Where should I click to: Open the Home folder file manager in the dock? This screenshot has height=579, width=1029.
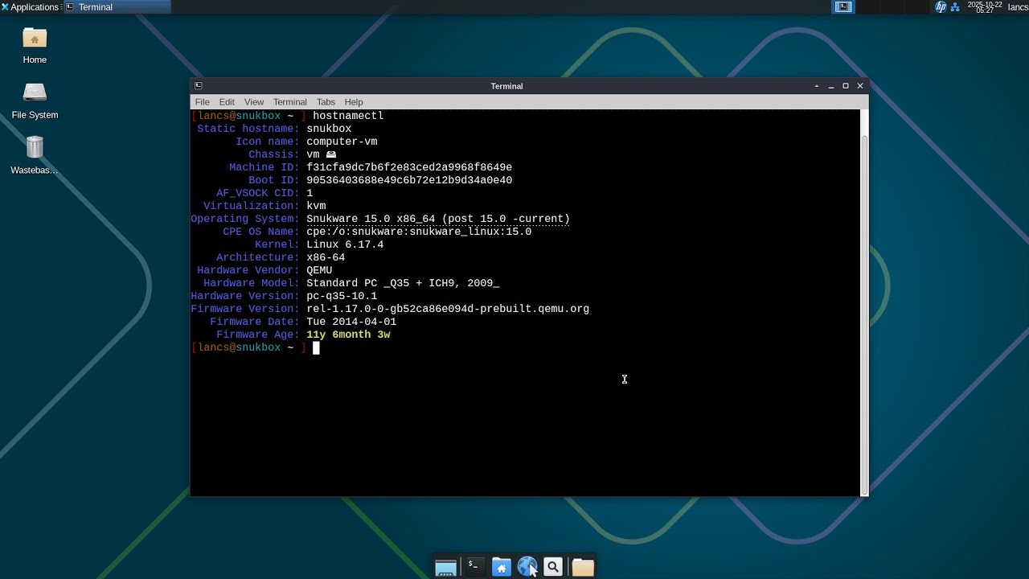501,567
